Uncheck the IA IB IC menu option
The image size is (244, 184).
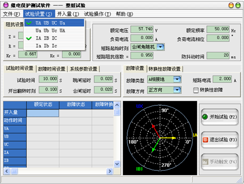(54, 38)
